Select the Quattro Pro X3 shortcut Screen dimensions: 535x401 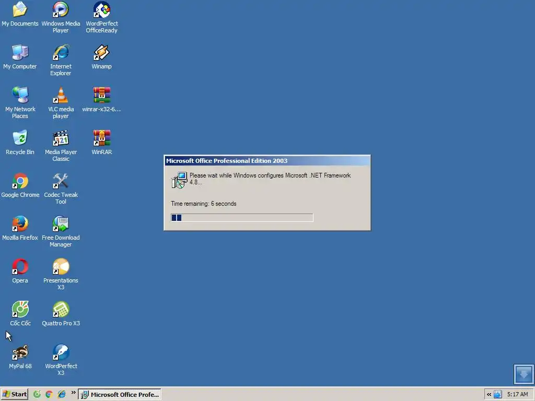pos(61,314)
